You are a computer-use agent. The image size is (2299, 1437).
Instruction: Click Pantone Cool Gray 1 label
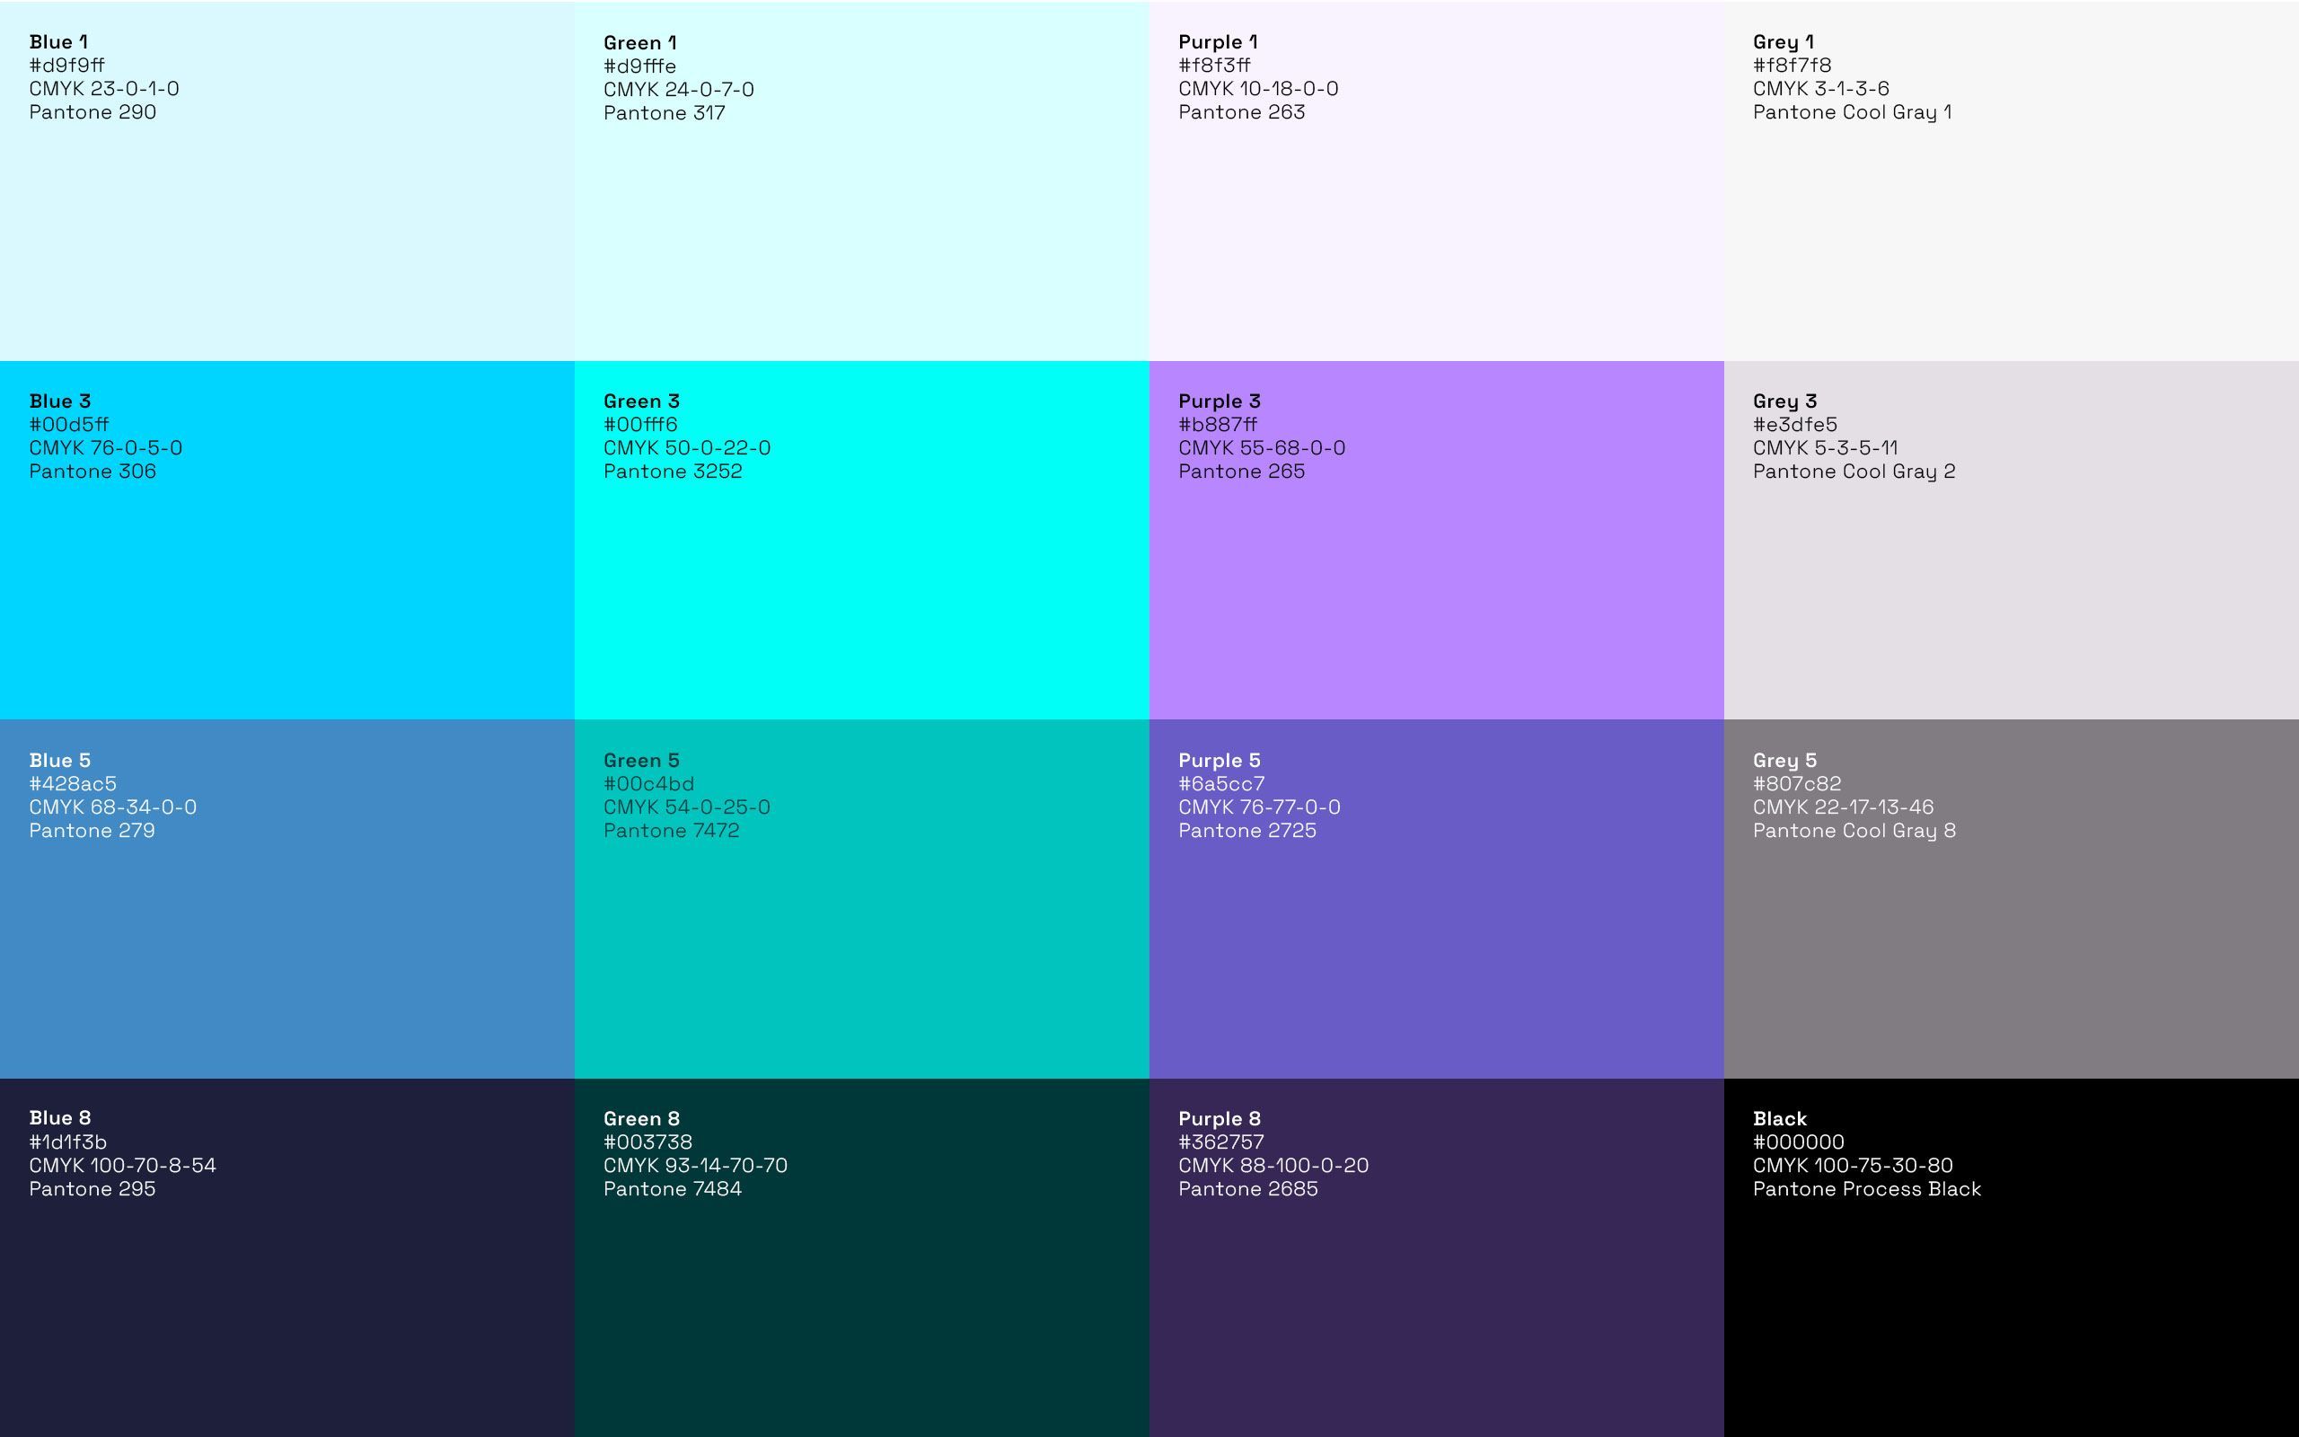[x=1852, y=112]
